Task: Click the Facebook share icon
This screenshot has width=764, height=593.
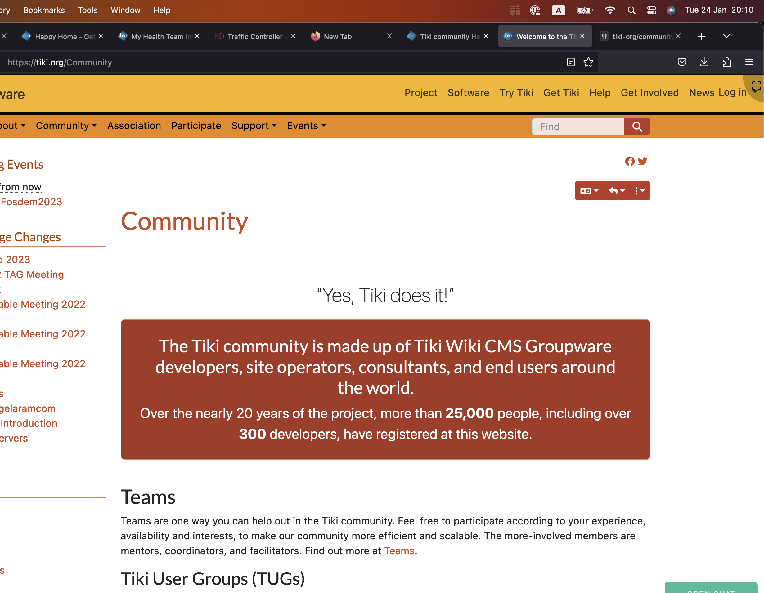Action: point(630,161)
